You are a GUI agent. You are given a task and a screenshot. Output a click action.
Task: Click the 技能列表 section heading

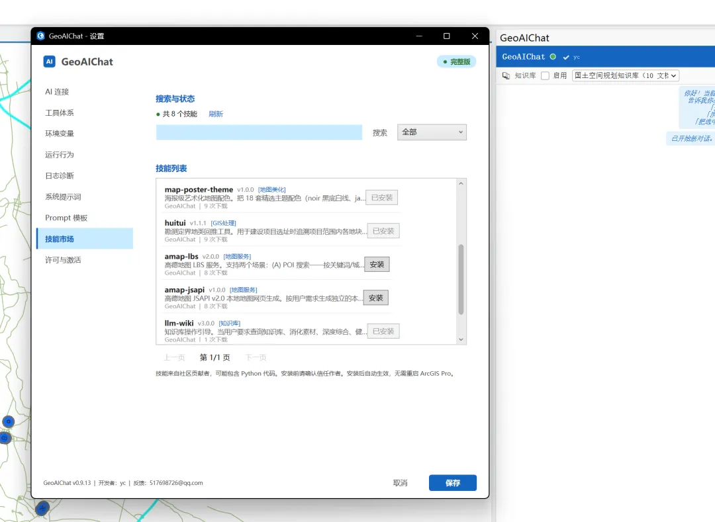[171, 169]
